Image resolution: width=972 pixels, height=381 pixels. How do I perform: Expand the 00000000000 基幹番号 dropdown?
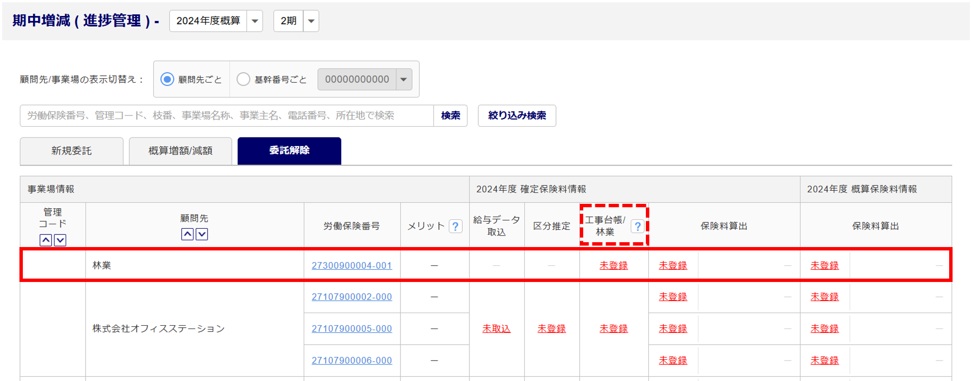point(364,79)
